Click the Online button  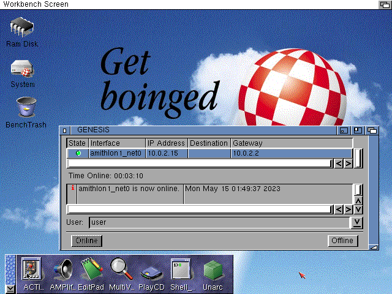(86, 241)
